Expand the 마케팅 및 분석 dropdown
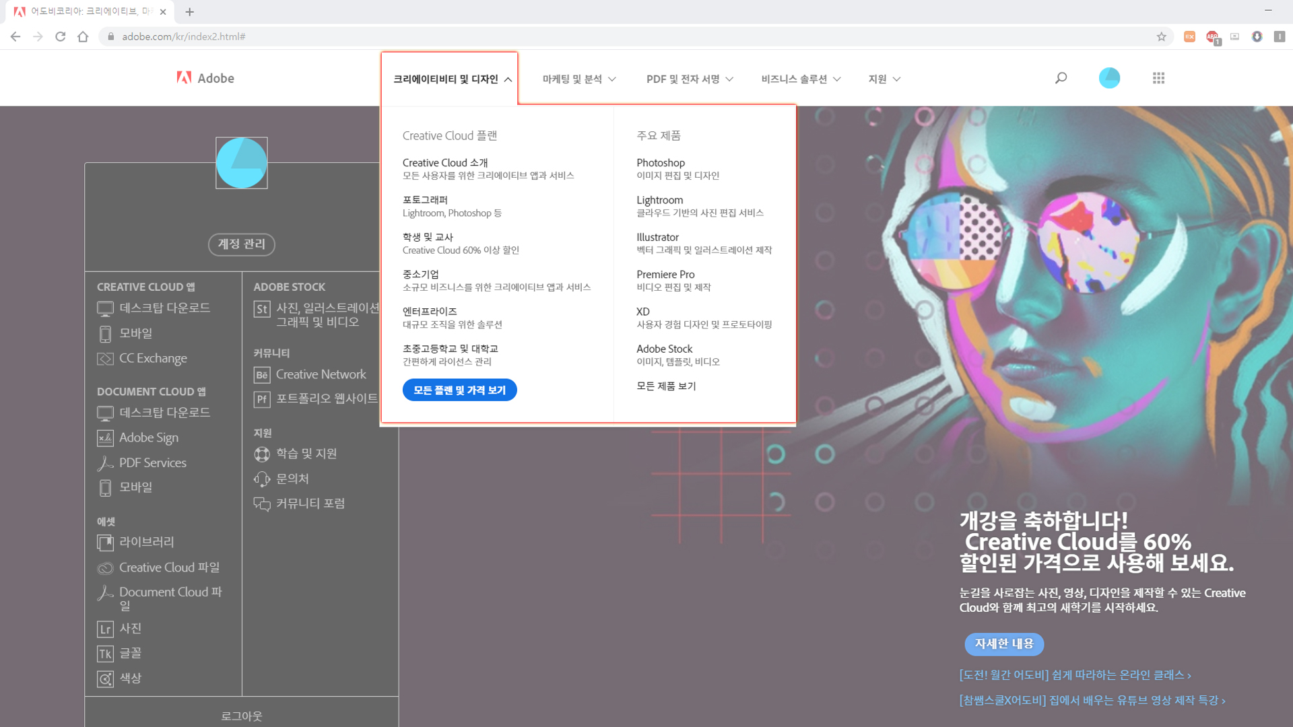 (578, 79)
